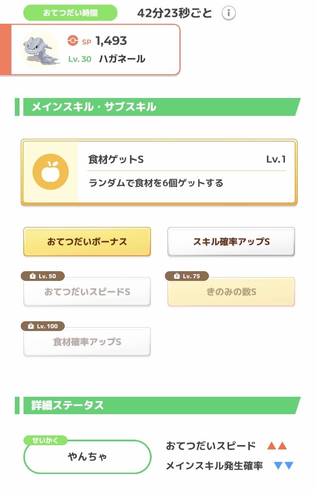Viewport: 318px width, 491px height.
Task: Tap the red SP Pokéball icon
Action: [73, 40]
